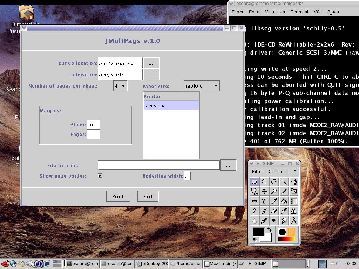Open the Xtensions menu in GIMP
Screen dimensions: 359x269
click(278, 171)
